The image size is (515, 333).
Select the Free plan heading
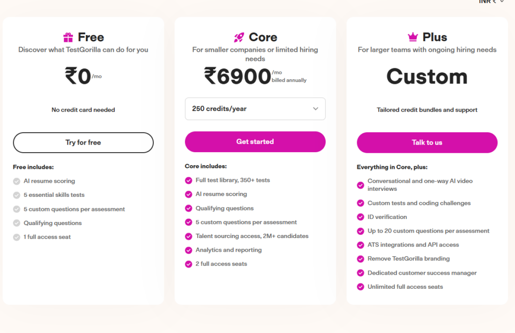(x=92, y=37)
